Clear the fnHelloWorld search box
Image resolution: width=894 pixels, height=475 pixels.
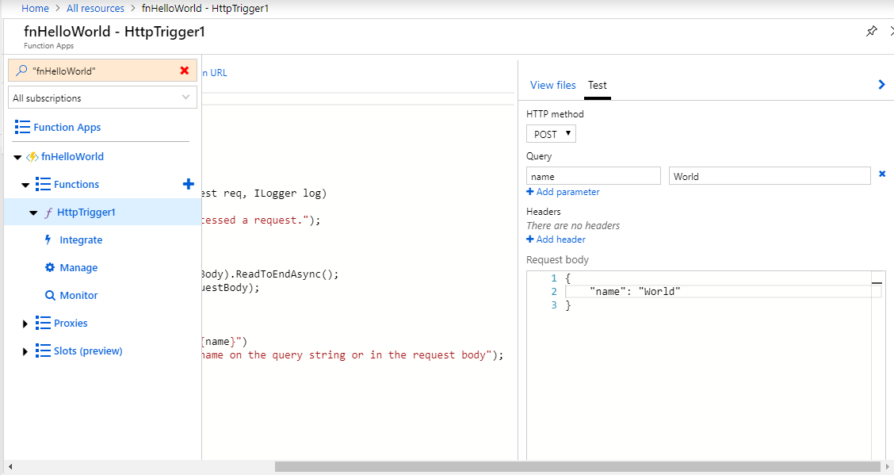[x=185, y=70]
